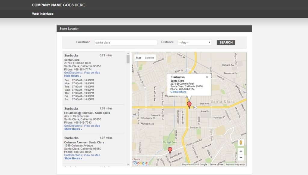Expand Show Hours for El Camino @ Railroad

coord(73,129)
